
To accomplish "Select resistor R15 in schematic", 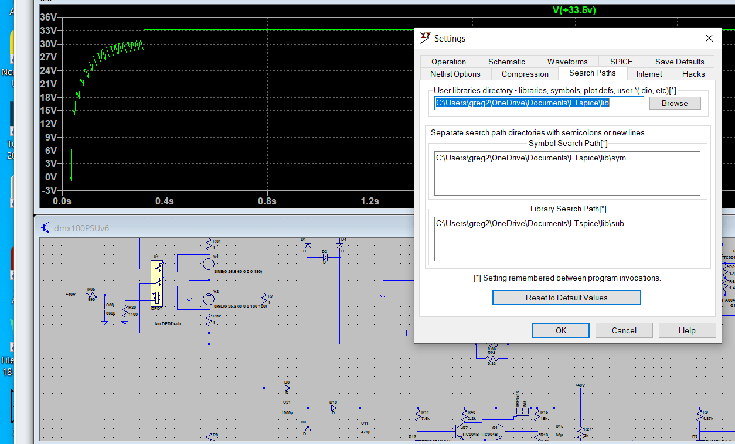I will click(536, 415).
